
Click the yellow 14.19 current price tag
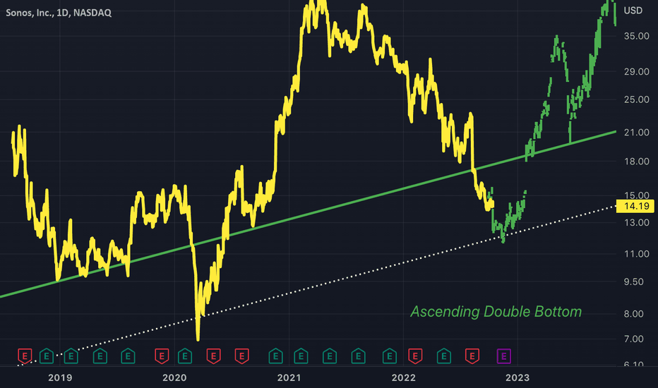pyautogui.click(x=635, y=206)
